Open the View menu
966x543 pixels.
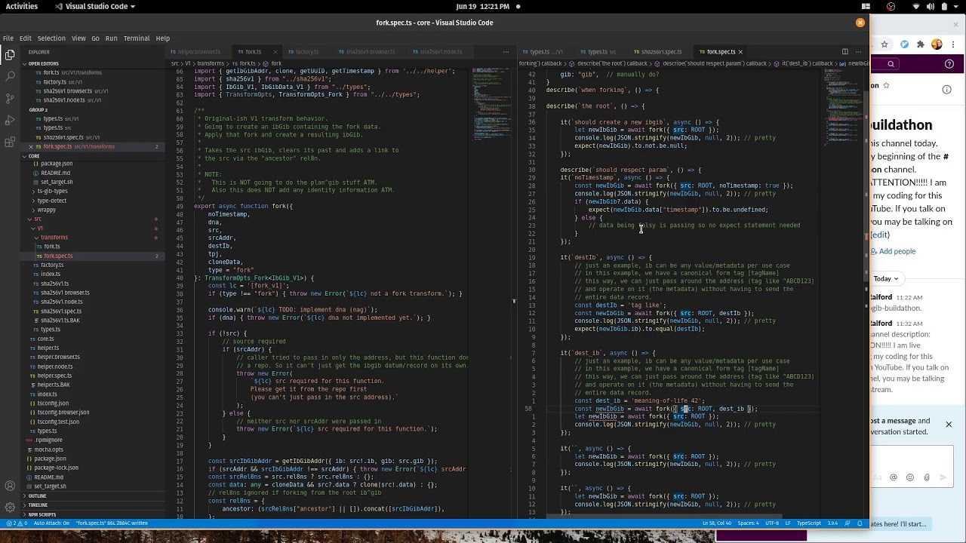coord(78,38)
